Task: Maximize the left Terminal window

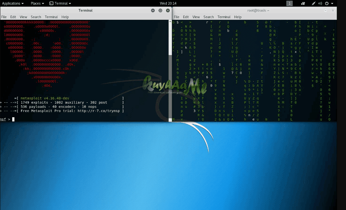Action: (160, 10)
